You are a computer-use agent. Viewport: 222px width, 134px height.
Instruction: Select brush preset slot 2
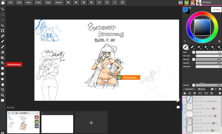click(x=192, y=47)
